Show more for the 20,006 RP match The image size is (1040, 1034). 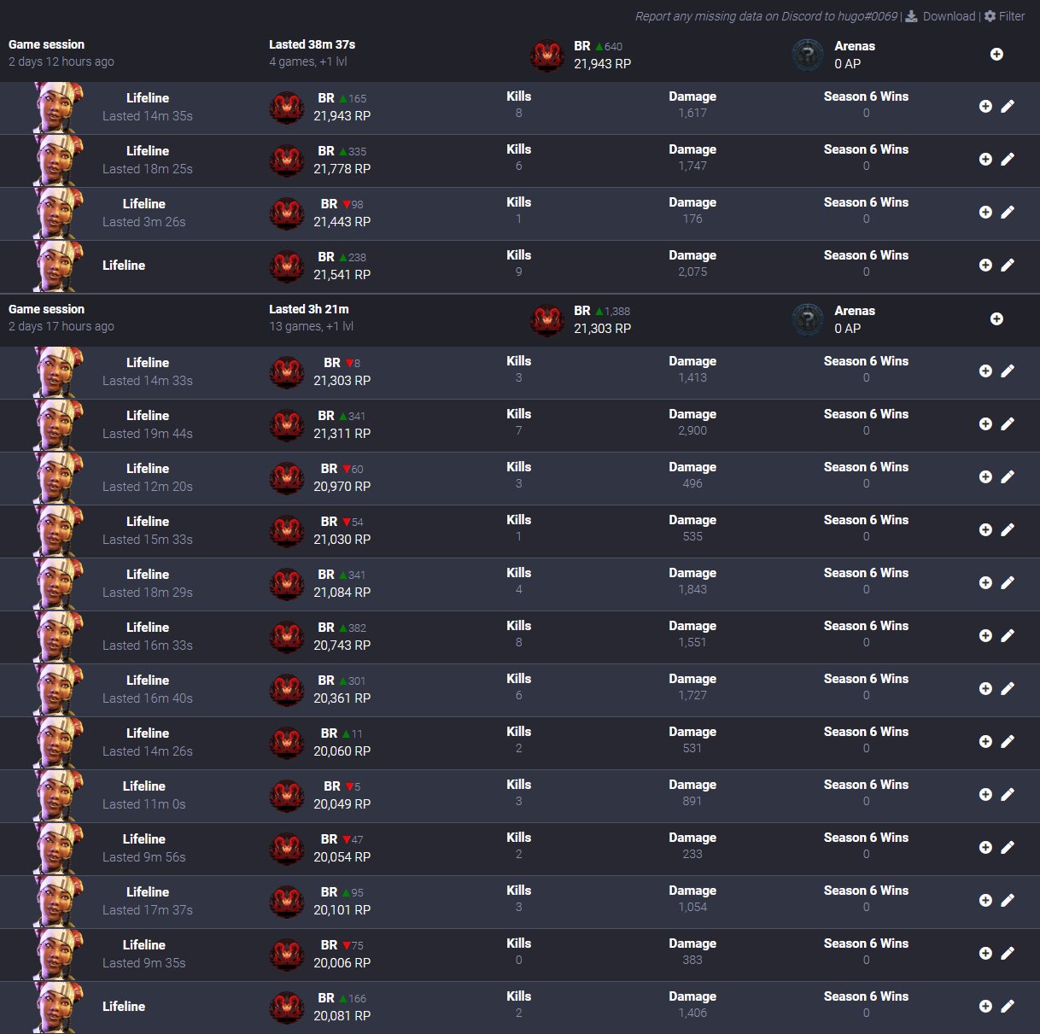(985, 953)
